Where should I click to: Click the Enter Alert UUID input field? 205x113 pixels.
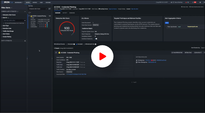pyautogui.click(x=13, y=20)
